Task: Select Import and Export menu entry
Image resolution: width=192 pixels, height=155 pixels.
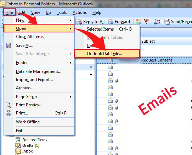Action: (34, 80)
